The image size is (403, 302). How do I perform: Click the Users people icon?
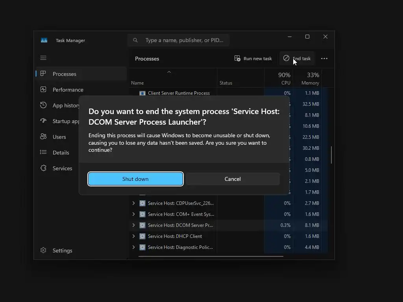pyautogui.click(x=43, y=136)
